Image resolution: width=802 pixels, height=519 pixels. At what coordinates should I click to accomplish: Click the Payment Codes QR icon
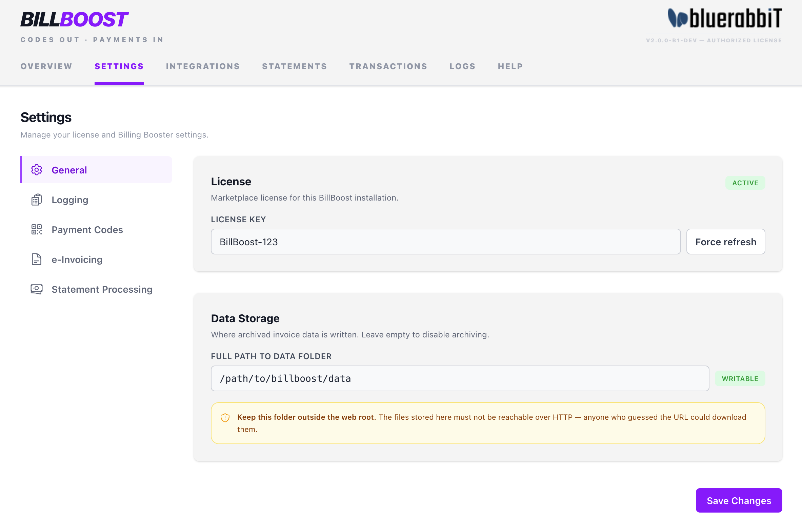point(37,229)
